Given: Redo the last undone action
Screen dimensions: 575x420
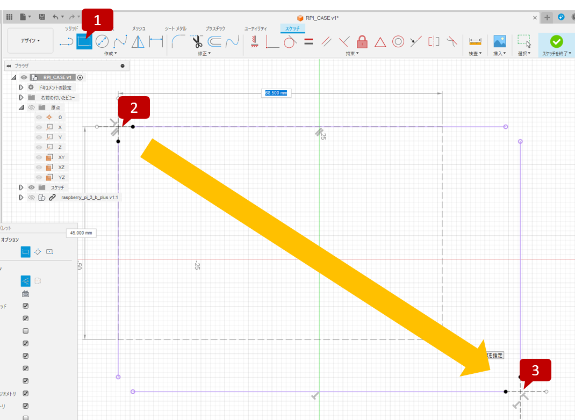Looking at the screenshot, I should (x=72, y=17).
